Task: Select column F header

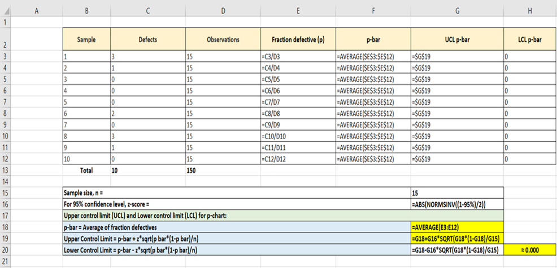Action: click(373, 10)
